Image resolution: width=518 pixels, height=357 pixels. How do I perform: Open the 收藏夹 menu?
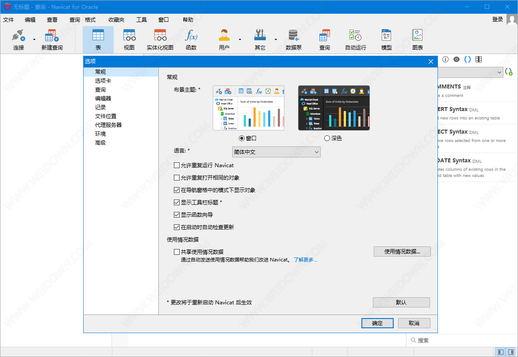pyautogui.click(x=116, y=20)
